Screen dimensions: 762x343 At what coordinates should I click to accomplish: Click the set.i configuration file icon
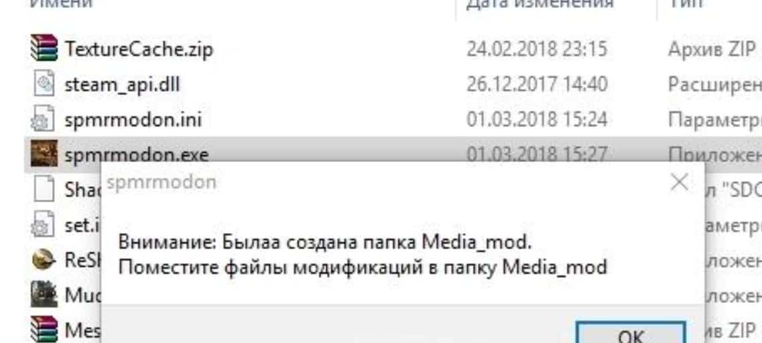click(x=44, y=224)
